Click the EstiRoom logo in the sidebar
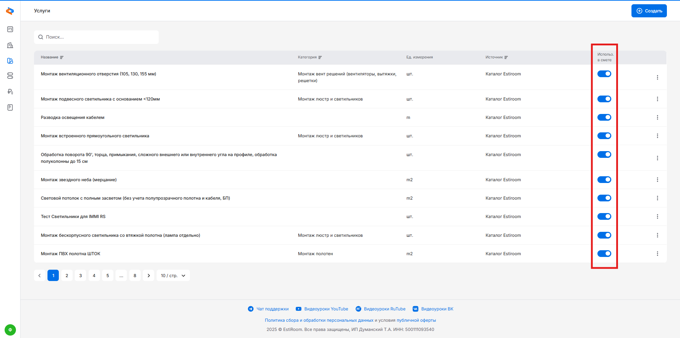The image size is (680, 338). click(x=10, y=11)
